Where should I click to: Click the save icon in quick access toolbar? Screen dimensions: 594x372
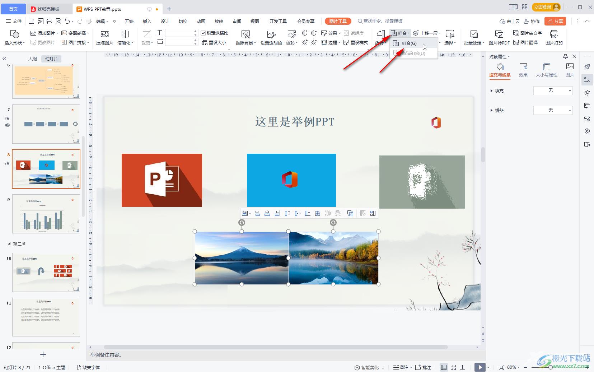(31, 21)
